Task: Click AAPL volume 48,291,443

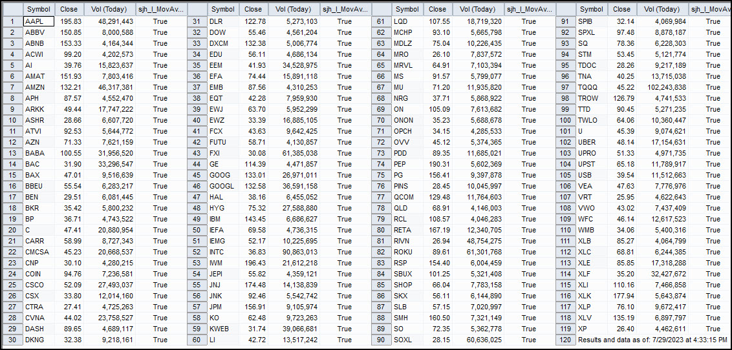Action: 110,21
